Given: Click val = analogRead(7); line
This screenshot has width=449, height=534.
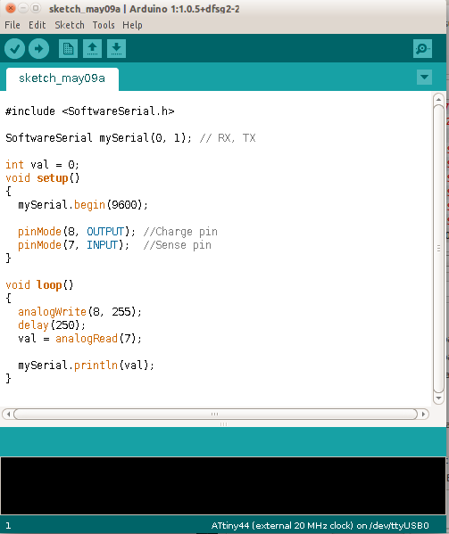Looking at the screenshot, I should (x=79, y=339).
